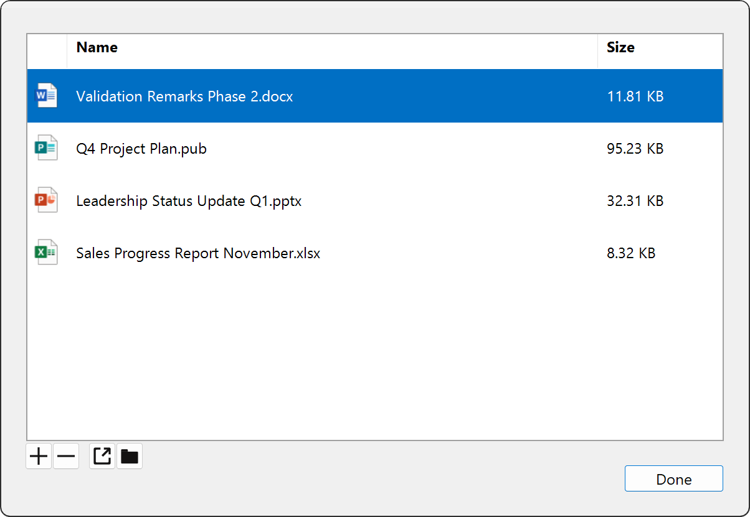
Task: Click the Word icon of Validation Remarks Phase 2
Action: [46, 96]
